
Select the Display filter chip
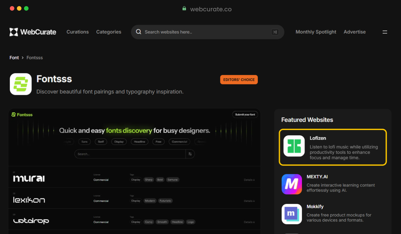(x=119, y=142)
